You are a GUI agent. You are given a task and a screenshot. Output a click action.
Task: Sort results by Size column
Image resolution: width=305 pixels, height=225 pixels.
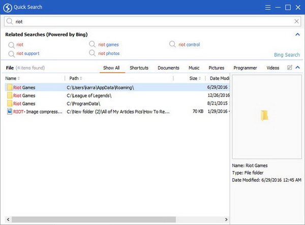click(x=193, y=78)
